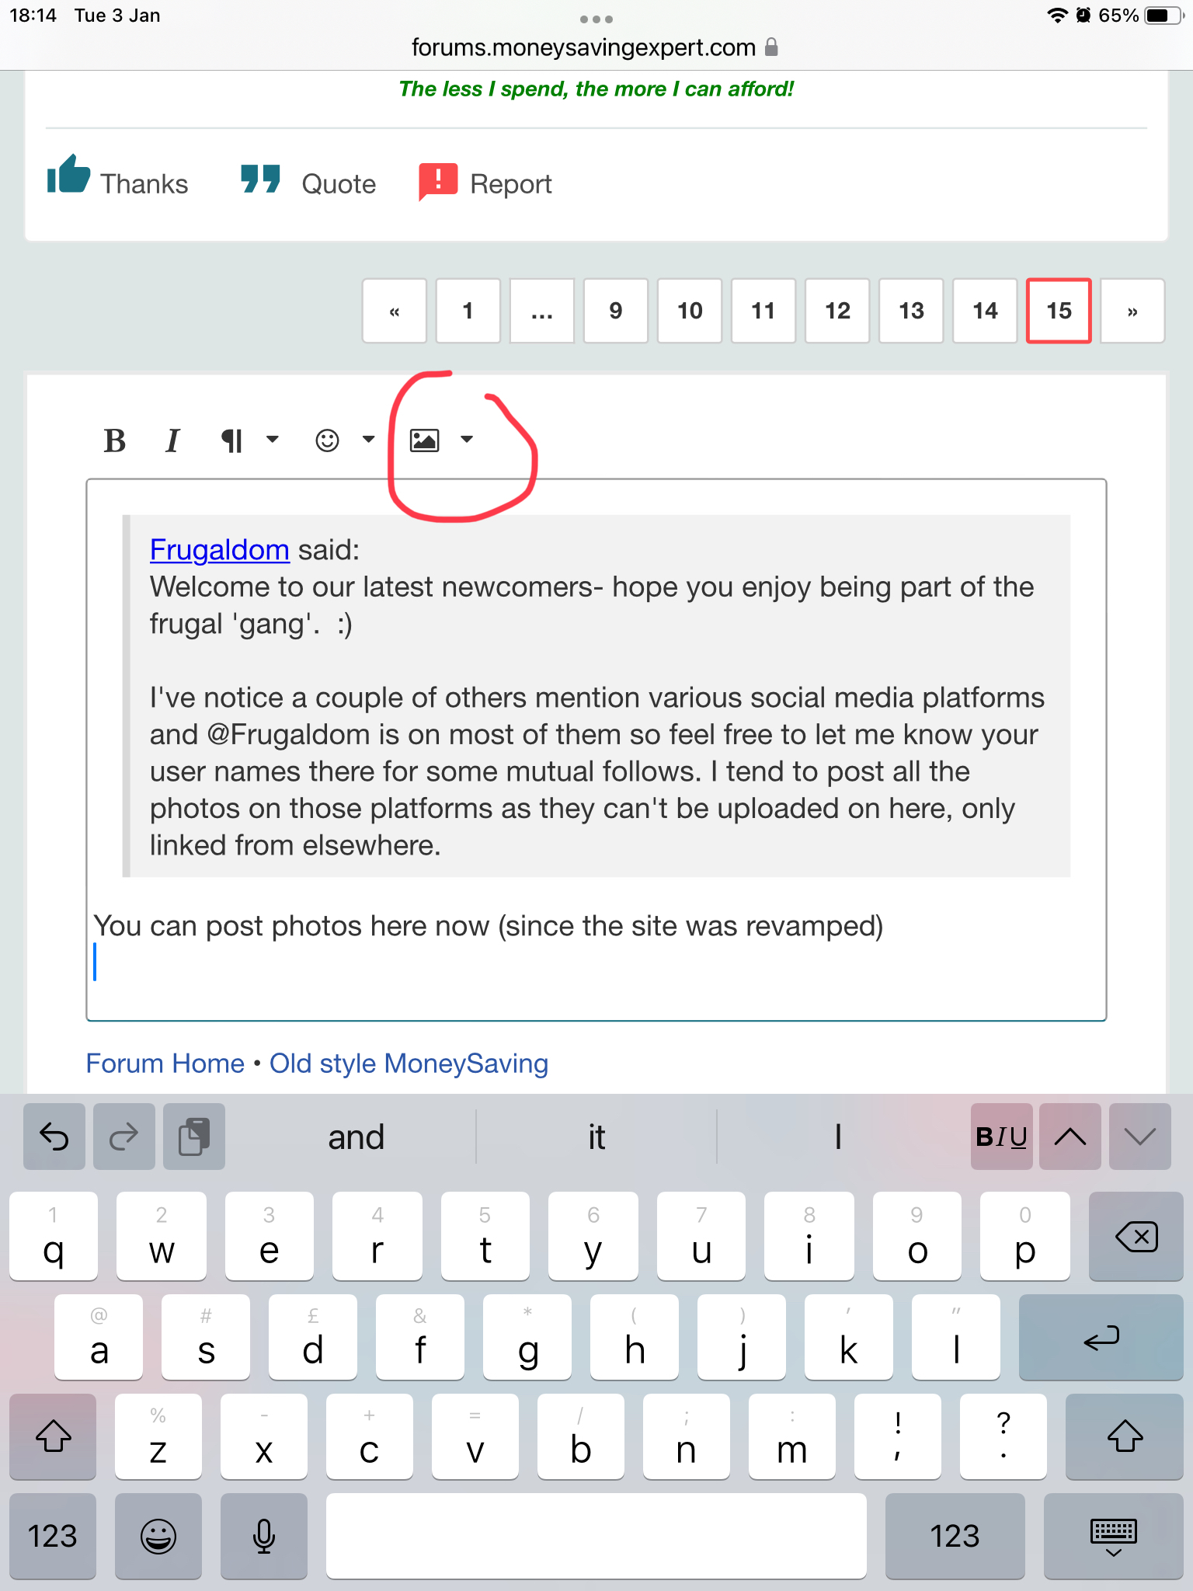Choose the "and" keyboard suggestion
The image size is (1193, 1591).
[356, 1137]
